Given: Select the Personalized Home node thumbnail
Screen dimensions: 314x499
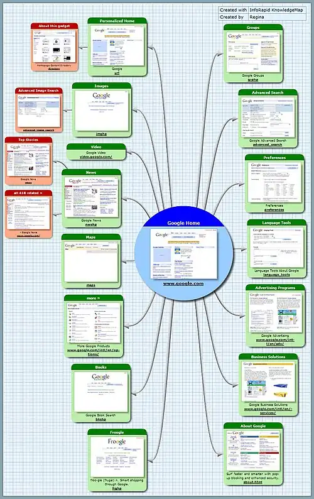Looking at the screenshot, I should pos(117,45).
